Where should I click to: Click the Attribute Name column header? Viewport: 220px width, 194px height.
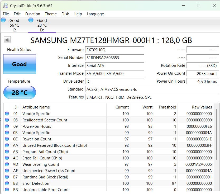64,107
